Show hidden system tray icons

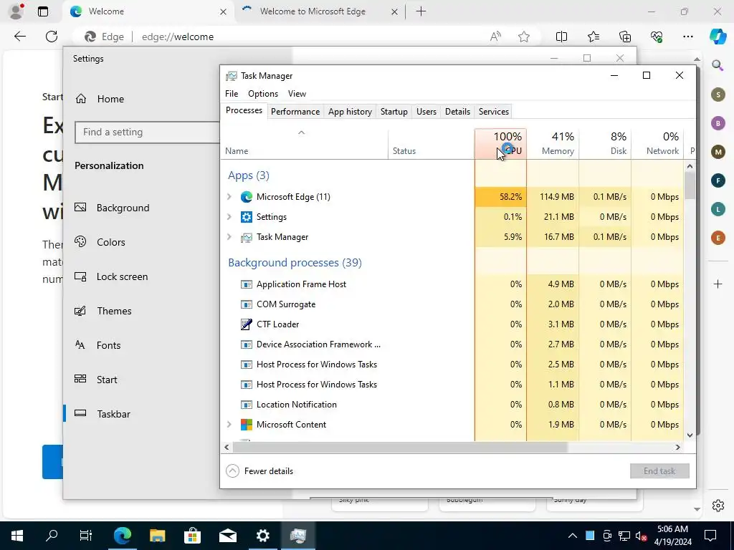click(x=573, y=536)
